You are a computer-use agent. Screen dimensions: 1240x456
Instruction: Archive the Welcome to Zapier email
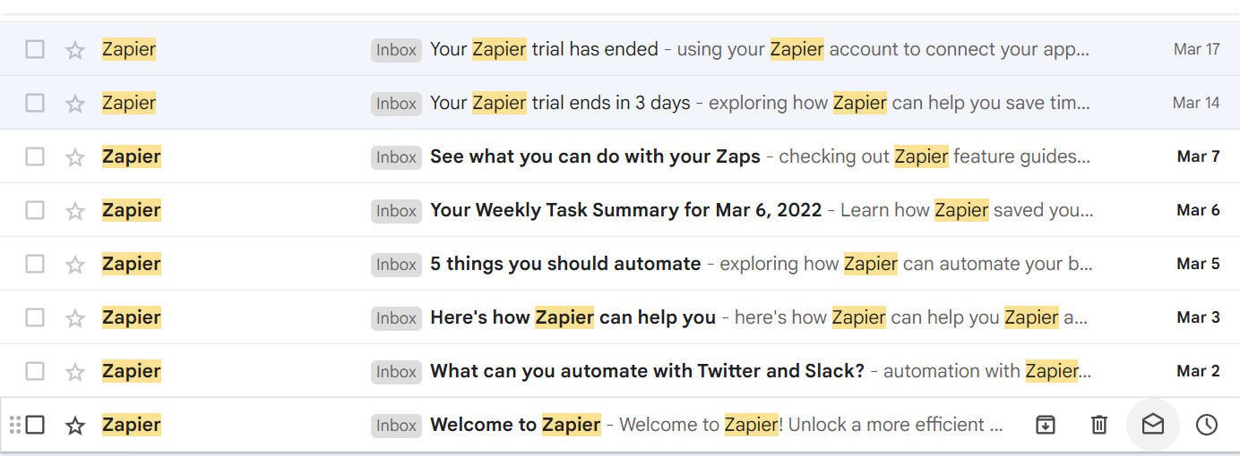1046,425
